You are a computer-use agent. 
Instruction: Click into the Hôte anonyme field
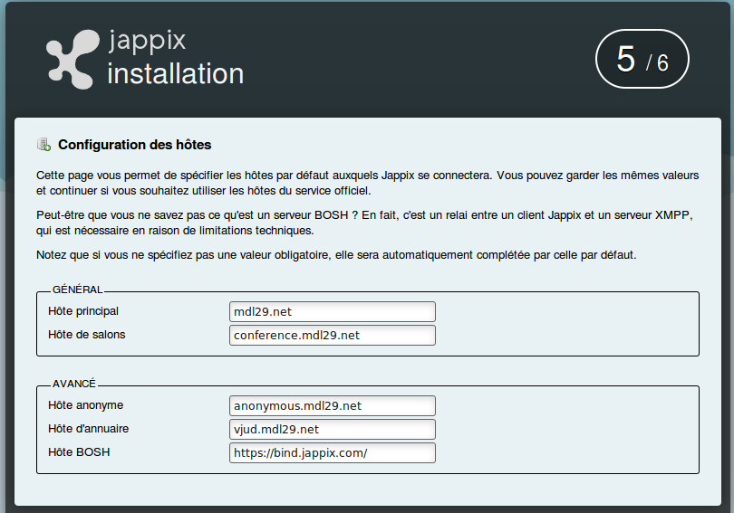(333, 405)
